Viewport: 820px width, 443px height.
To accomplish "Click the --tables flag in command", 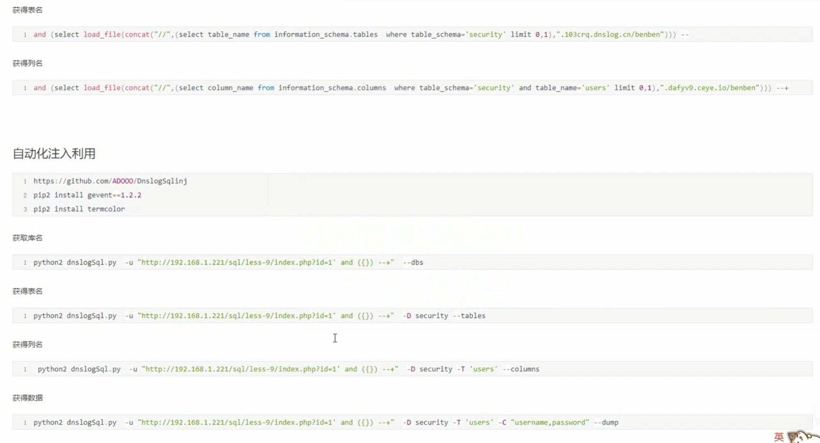I will [x=469, y=316].
